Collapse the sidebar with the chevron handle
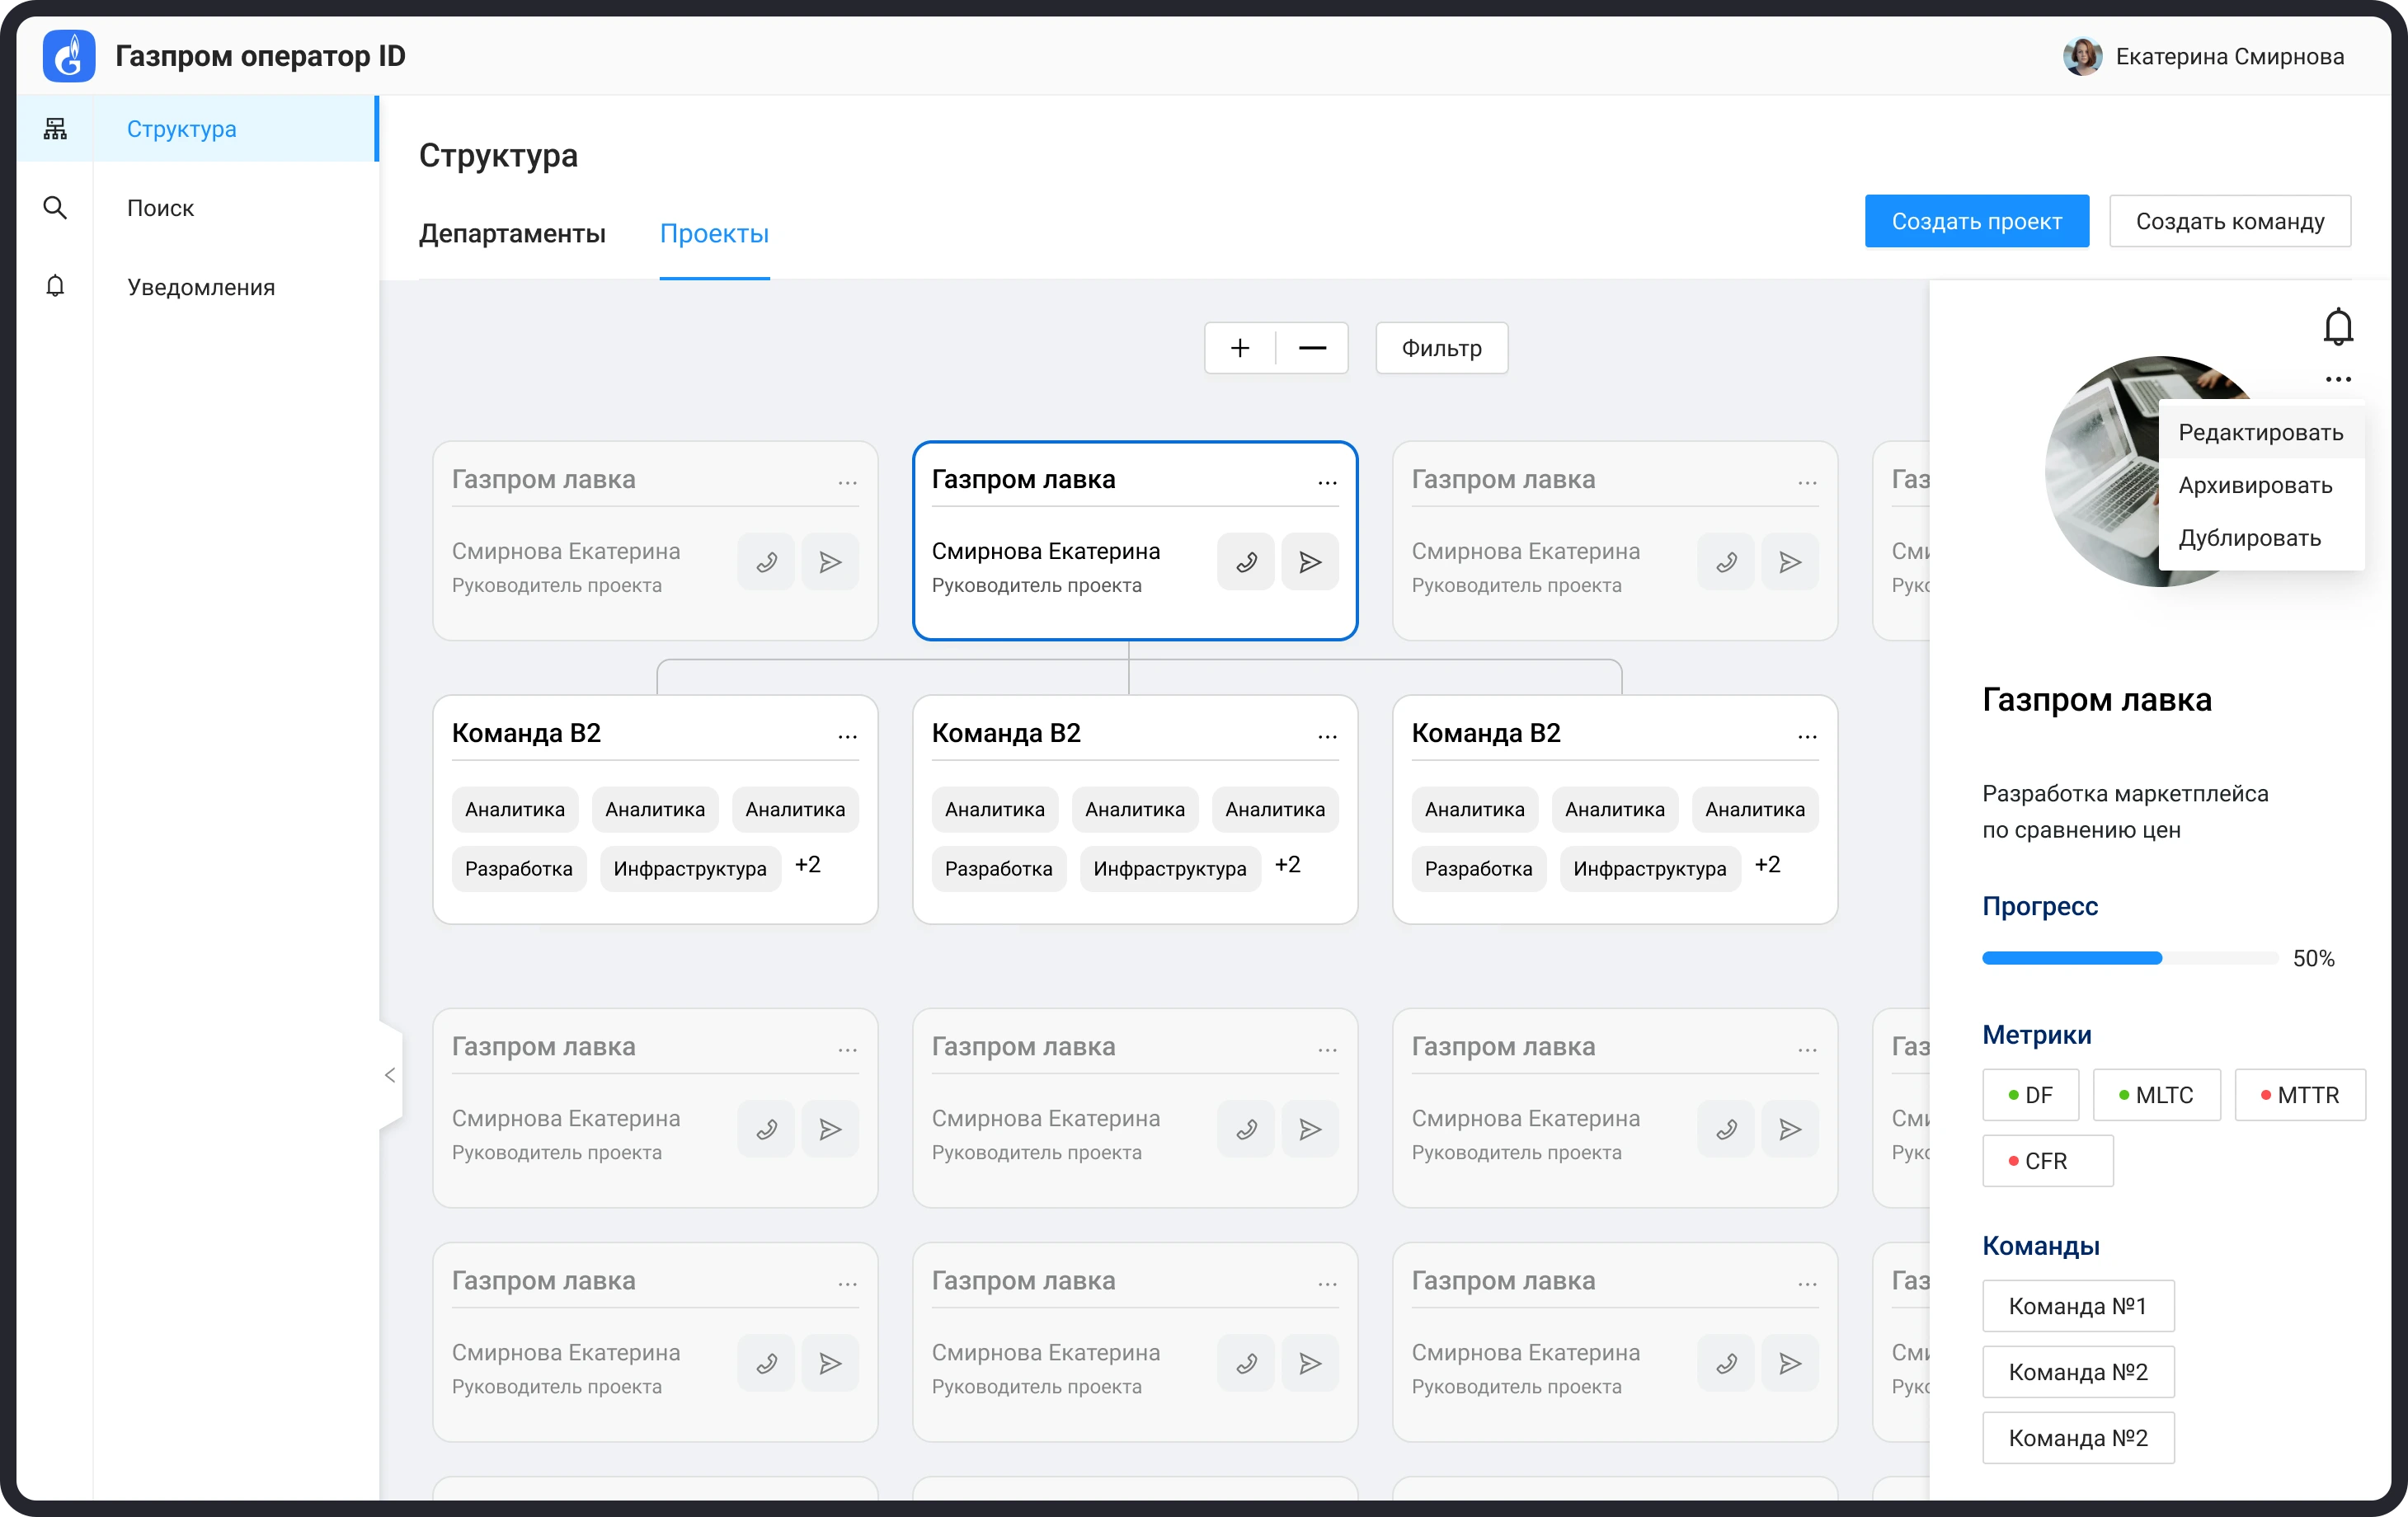The width and height of the screenshot is (2408, 1517). [390, 1075]
